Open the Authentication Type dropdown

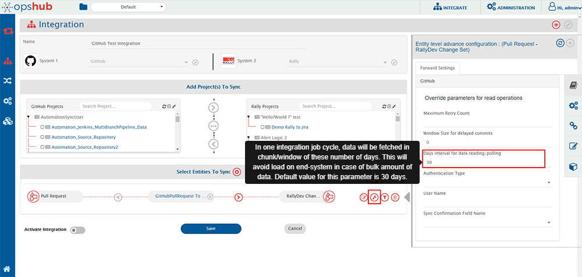(x=487, y=183)
